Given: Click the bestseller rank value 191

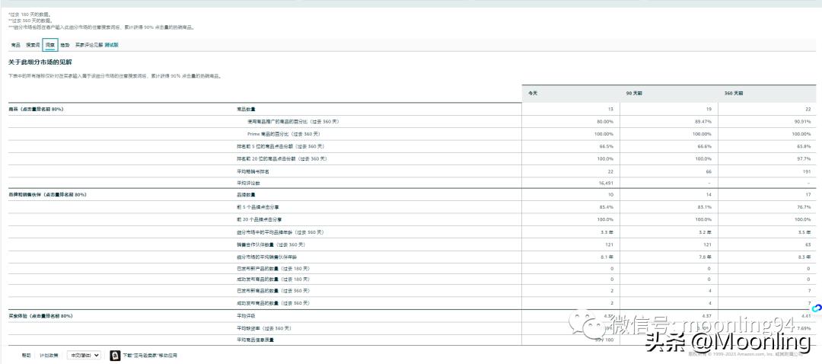Looking at the screenshot, I should (808, 171).
